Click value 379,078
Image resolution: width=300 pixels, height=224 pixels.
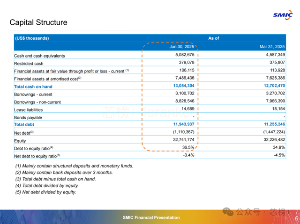[x=187, y=62]
